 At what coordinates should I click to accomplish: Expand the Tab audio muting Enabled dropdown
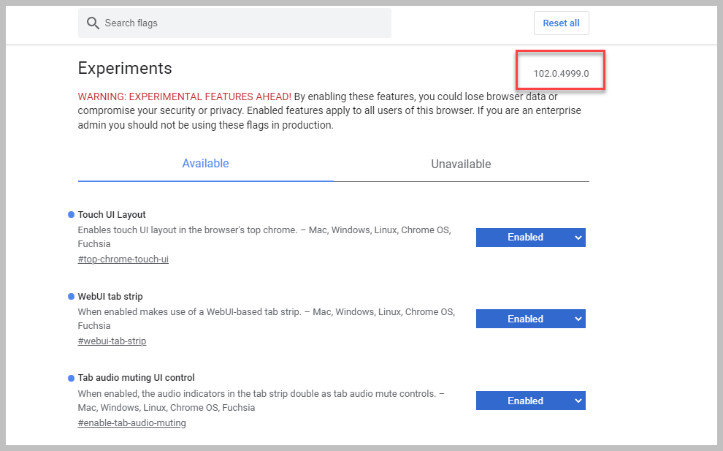point(530,401)
